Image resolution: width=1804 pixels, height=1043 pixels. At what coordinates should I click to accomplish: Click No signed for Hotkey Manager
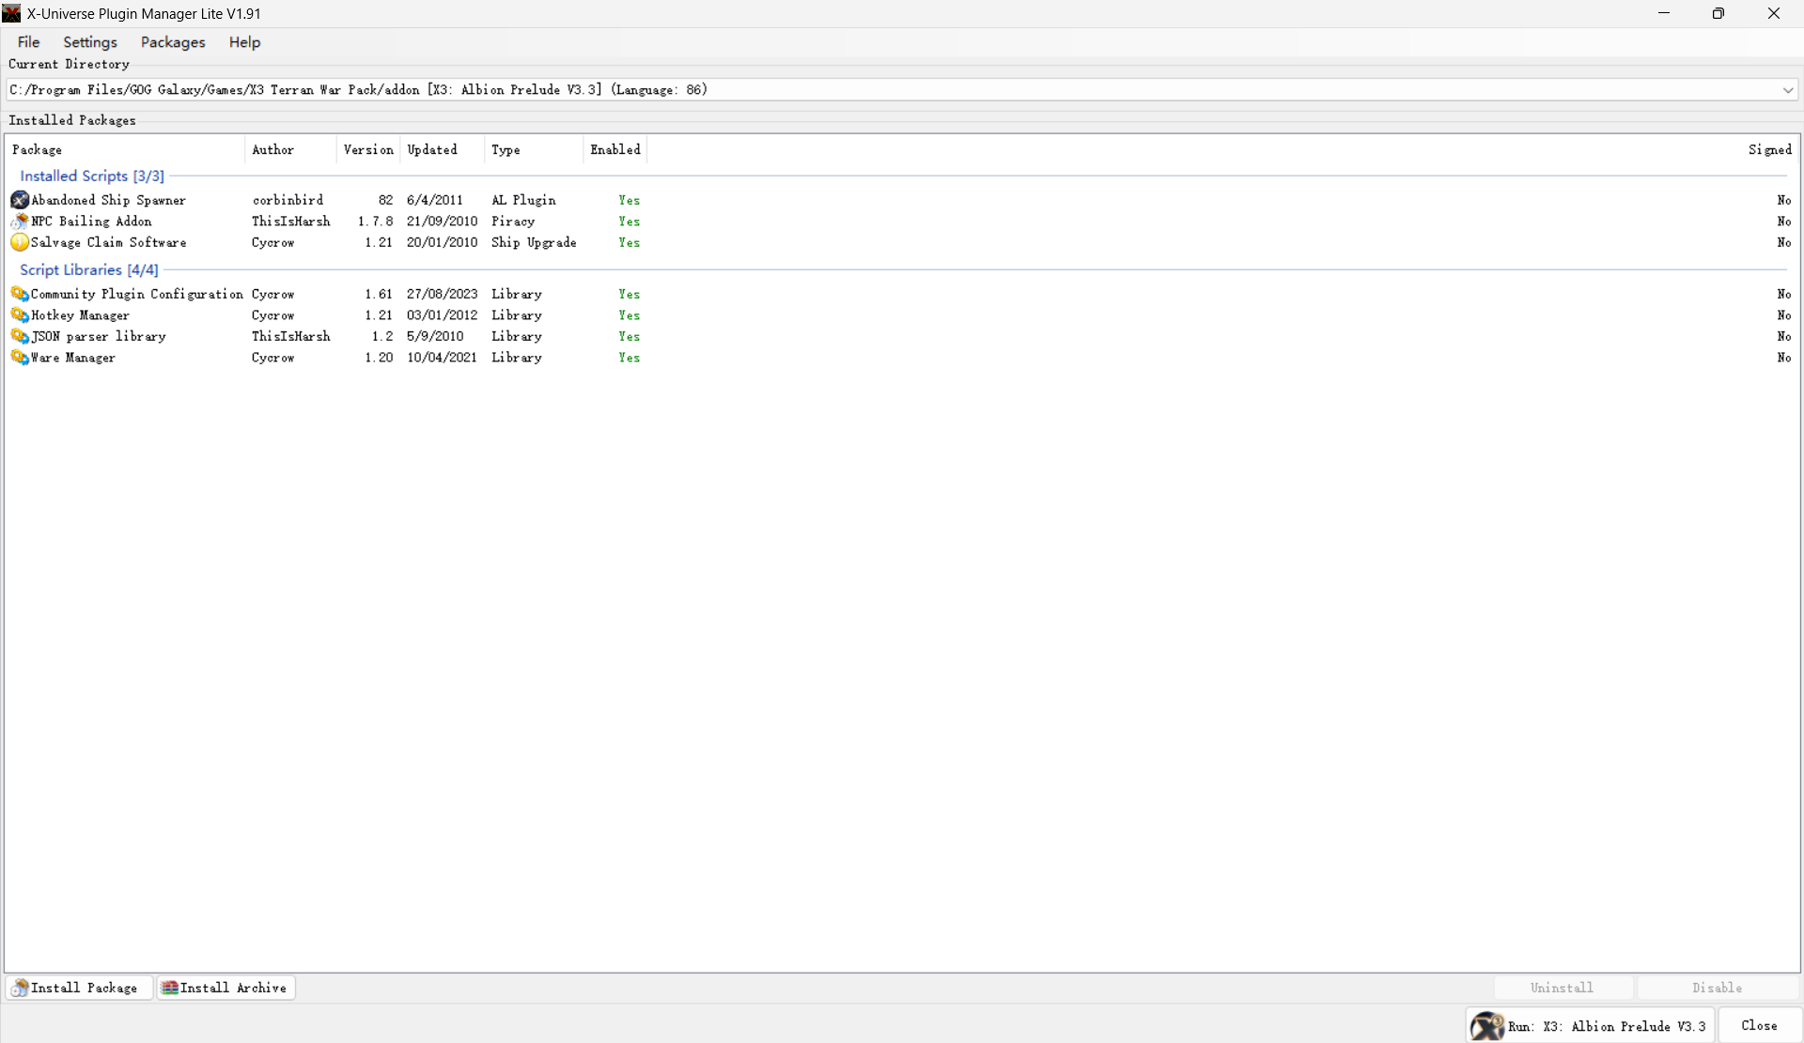point(1784,315)
